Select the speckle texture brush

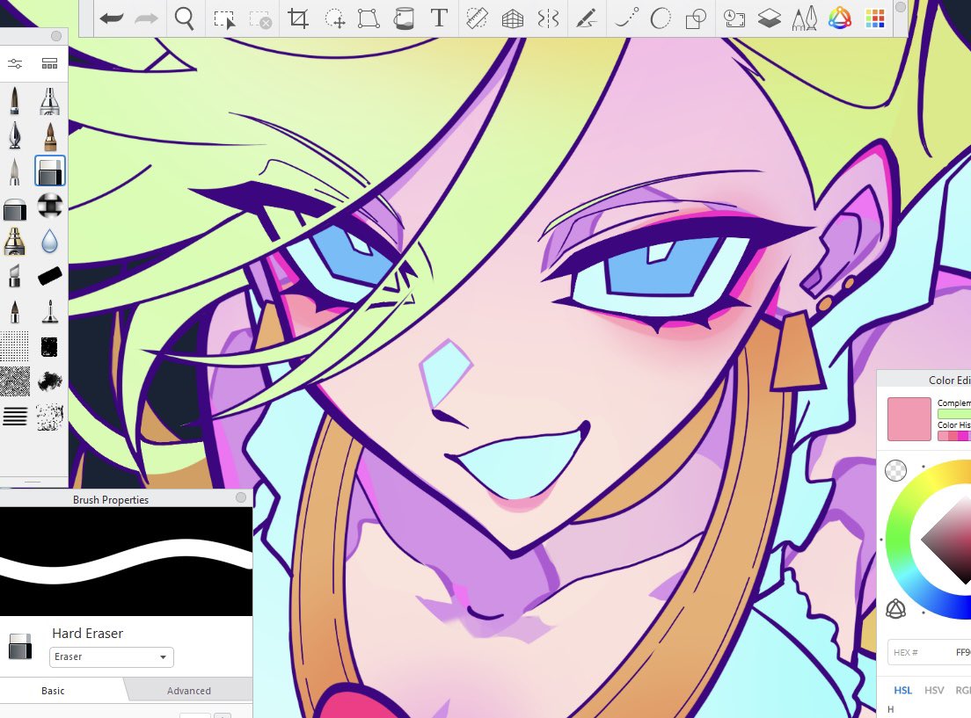pyautogui.click(x=49, y=417)
